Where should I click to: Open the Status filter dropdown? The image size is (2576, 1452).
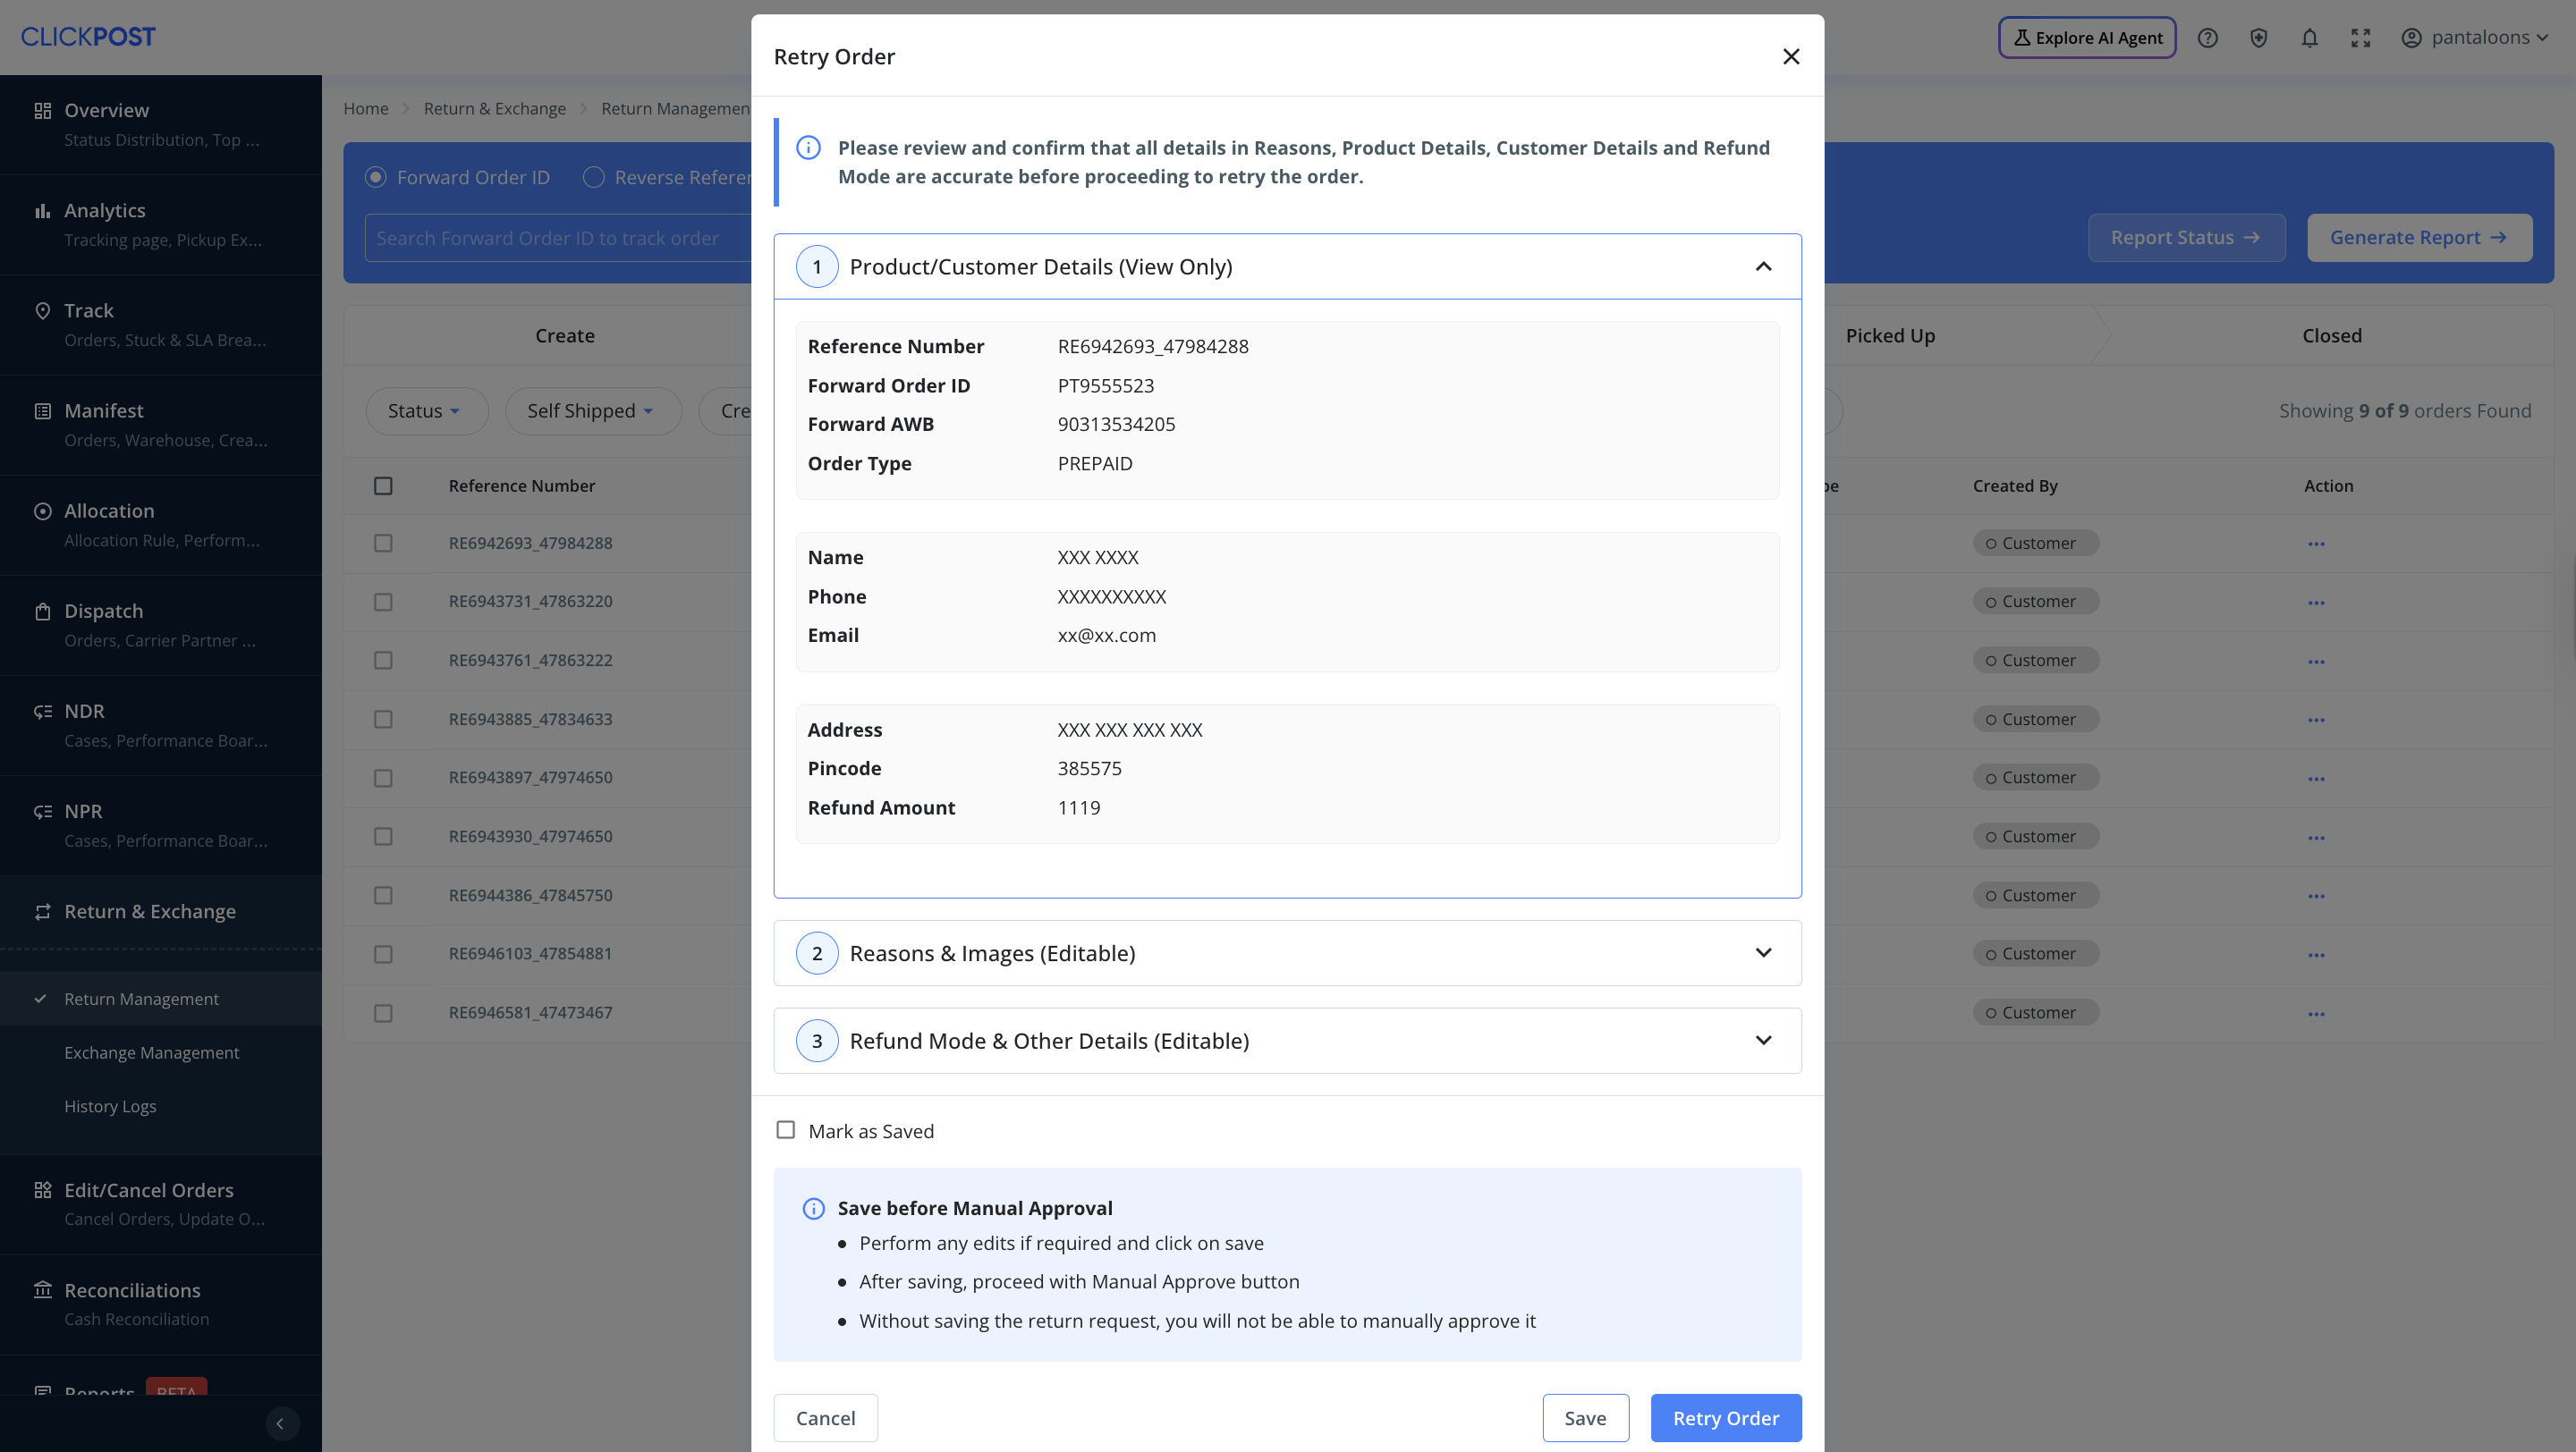click(425, 410)
